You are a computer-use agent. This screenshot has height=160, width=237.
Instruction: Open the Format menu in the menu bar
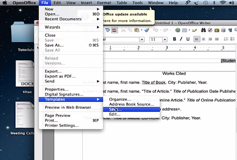tap(104, 3)
